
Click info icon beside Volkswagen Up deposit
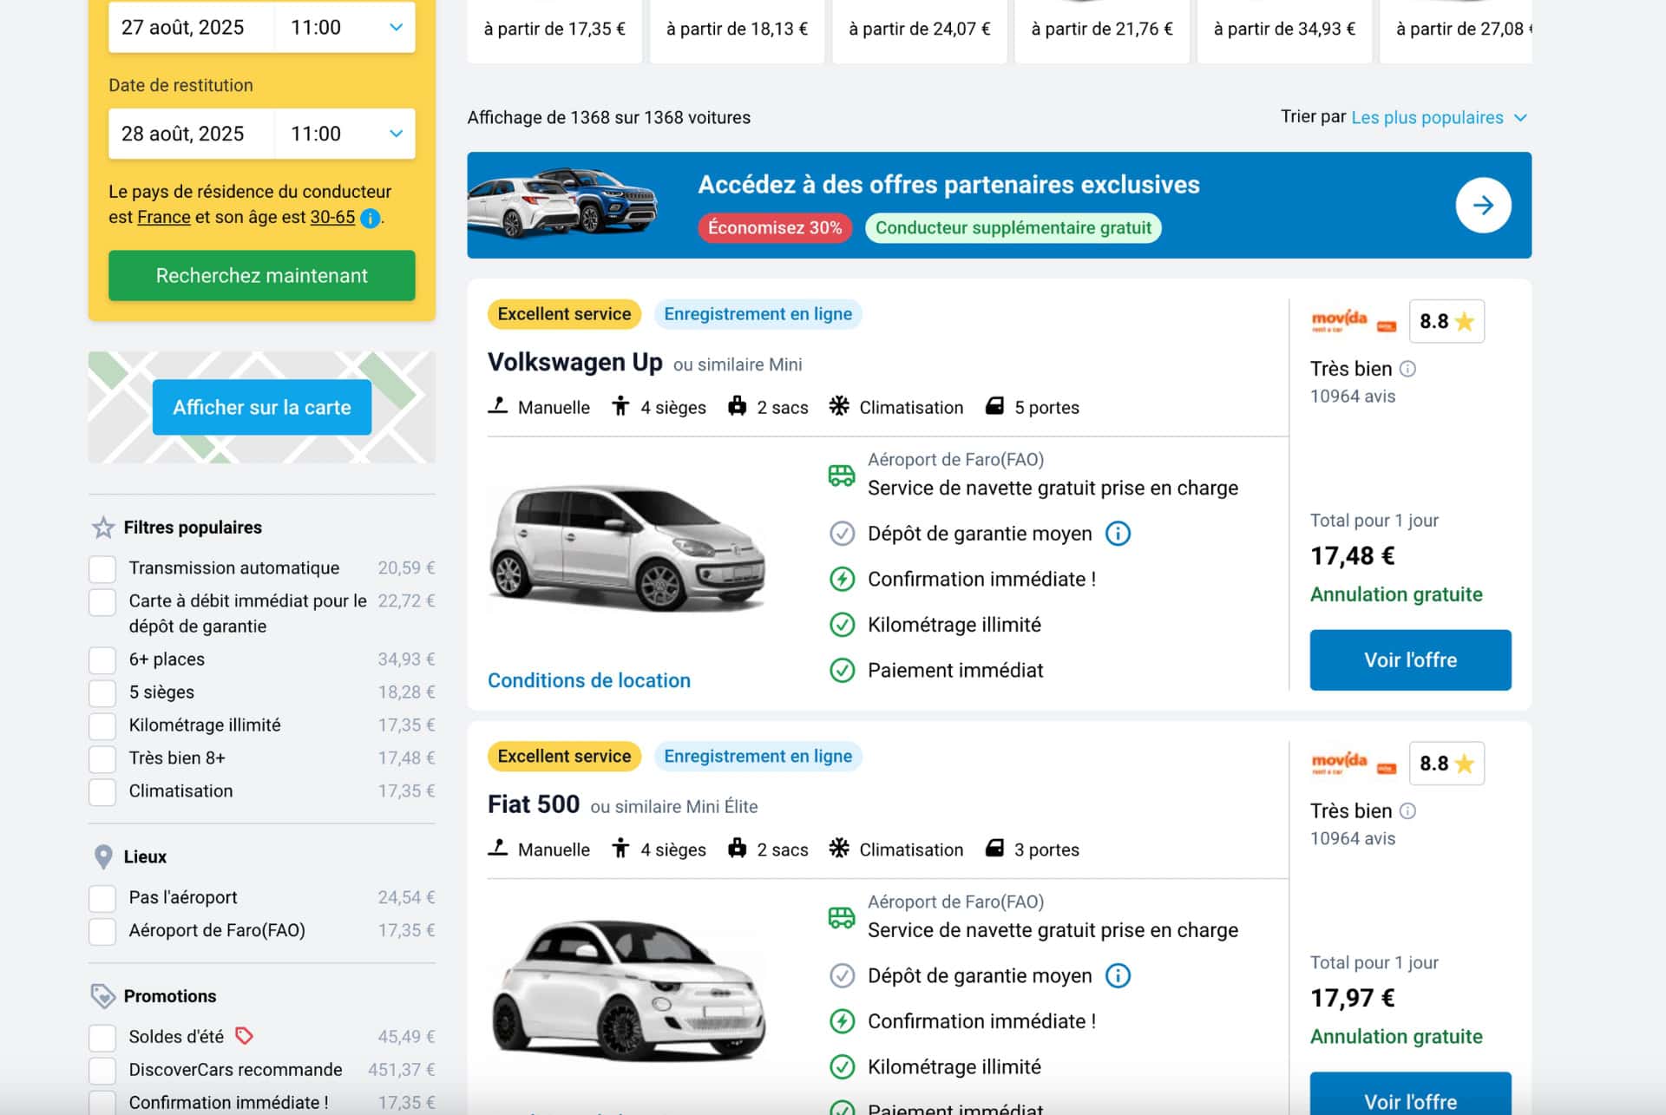click(1118, 534)
